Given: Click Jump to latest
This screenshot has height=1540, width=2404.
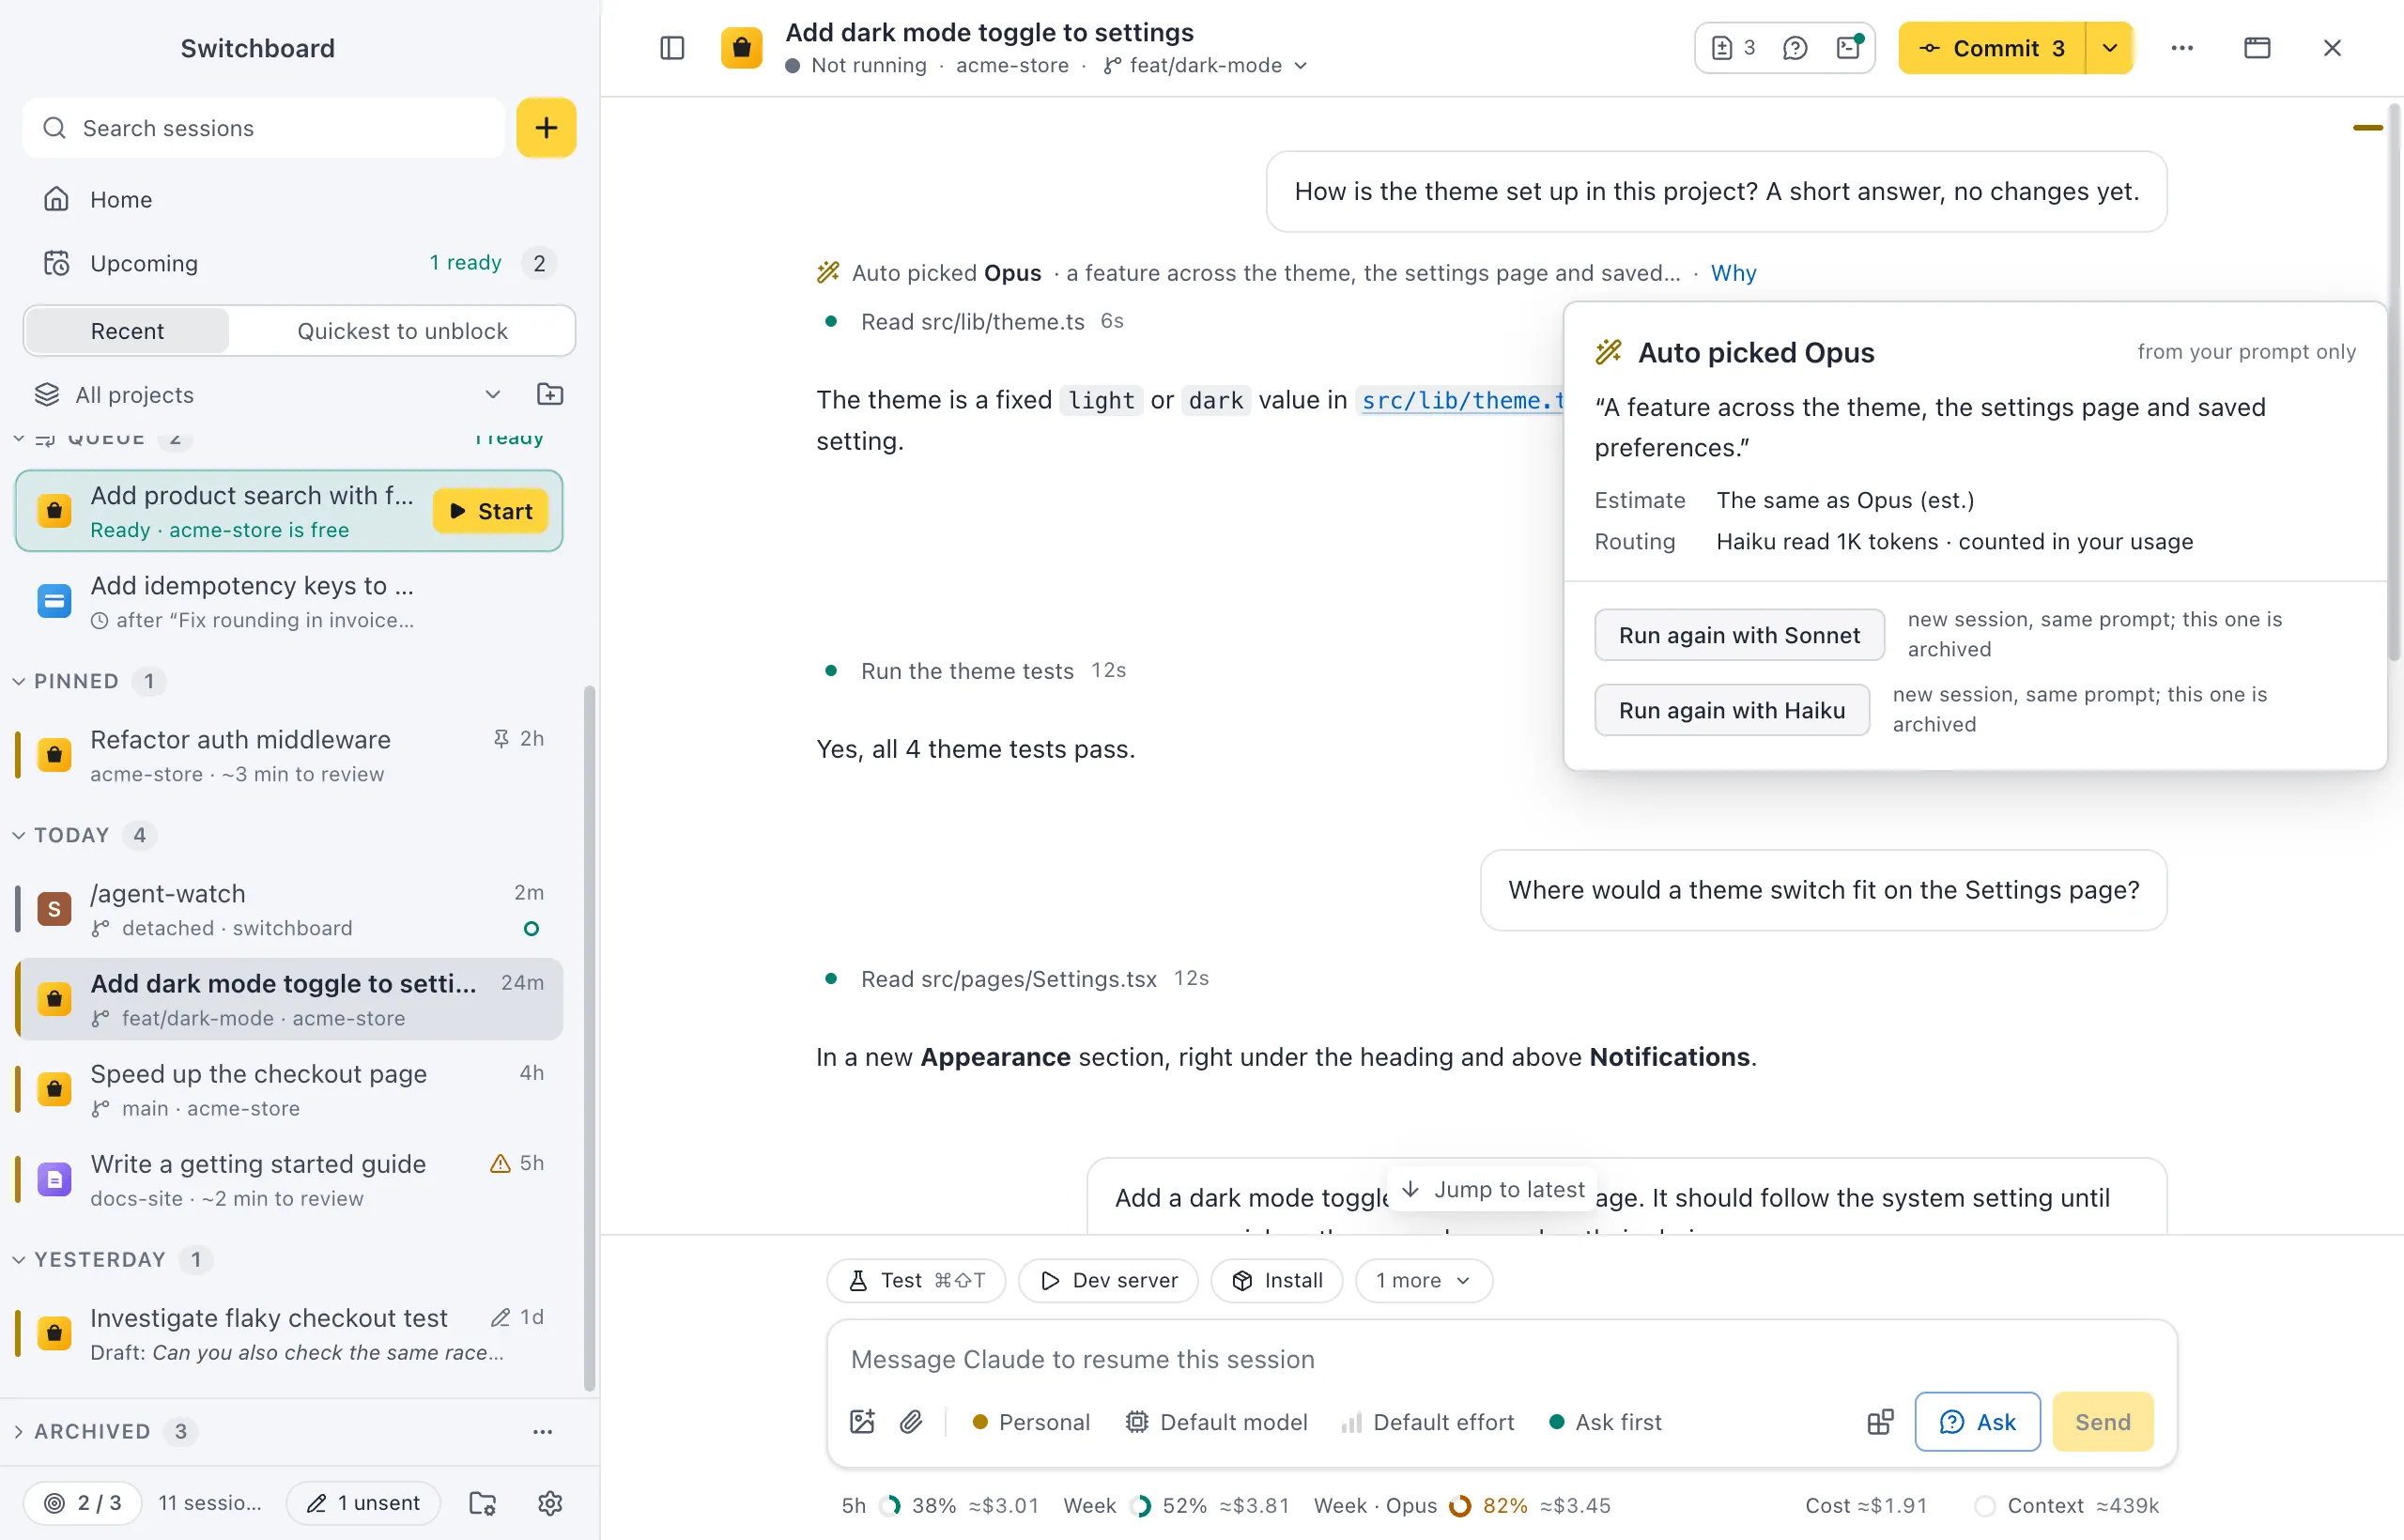Looking at the screenshot, I should [1492, 1189].
